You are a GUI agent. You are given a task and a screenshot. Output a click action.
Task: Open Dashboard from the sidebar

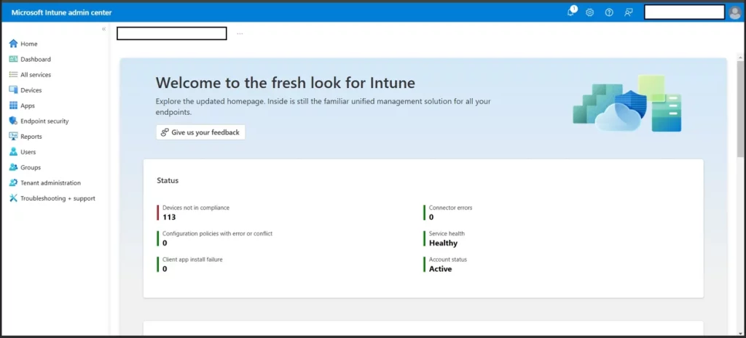[x=35, y=60]
